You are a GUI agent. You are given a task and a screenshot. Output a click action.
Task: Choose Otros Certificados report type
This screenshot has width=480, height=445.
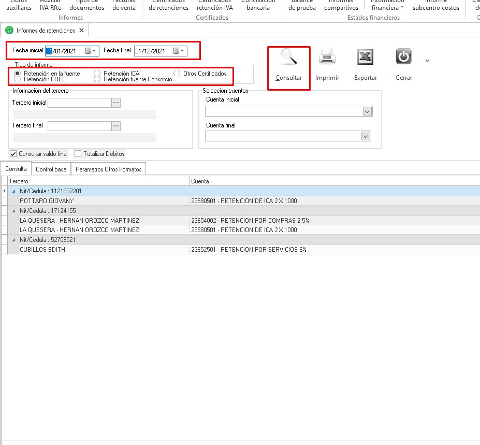point(177,74)
